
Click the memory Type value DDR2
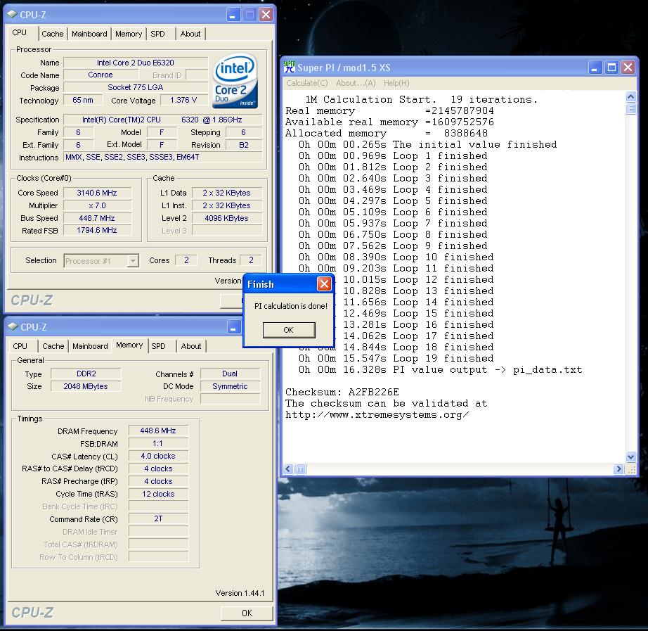[86, 374]
